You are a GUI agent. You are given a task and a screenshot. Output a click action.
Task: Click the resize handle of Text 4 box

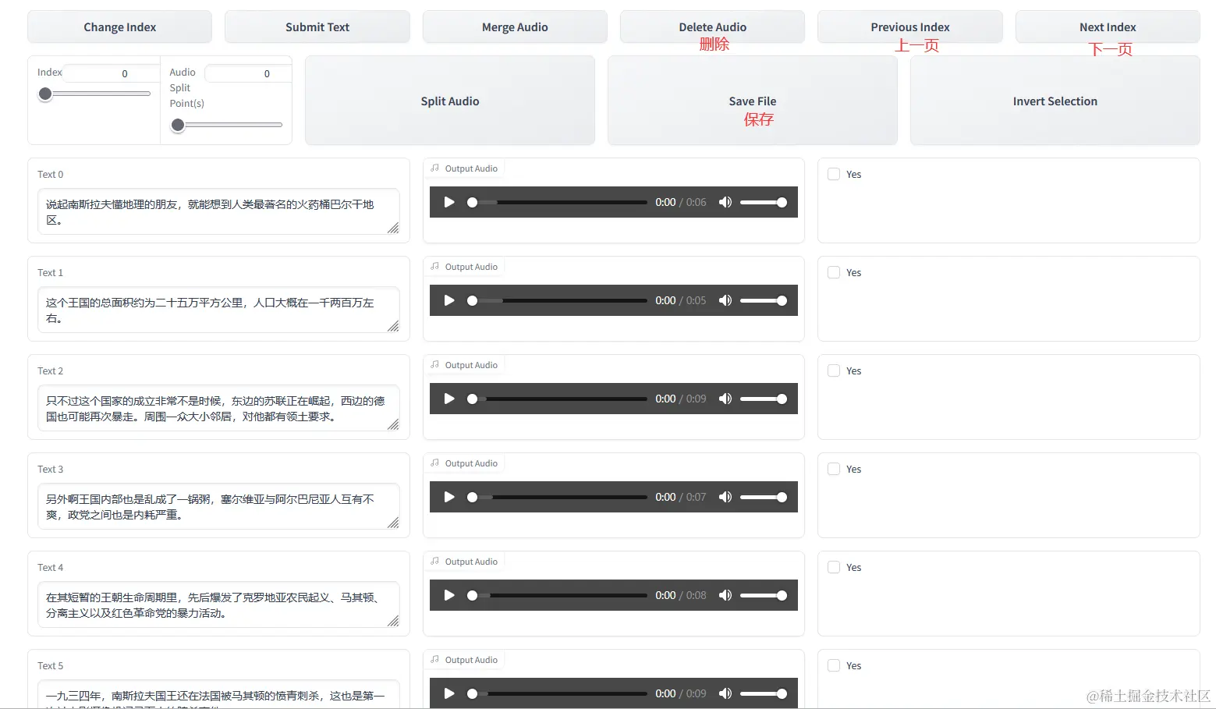(393, 621)
